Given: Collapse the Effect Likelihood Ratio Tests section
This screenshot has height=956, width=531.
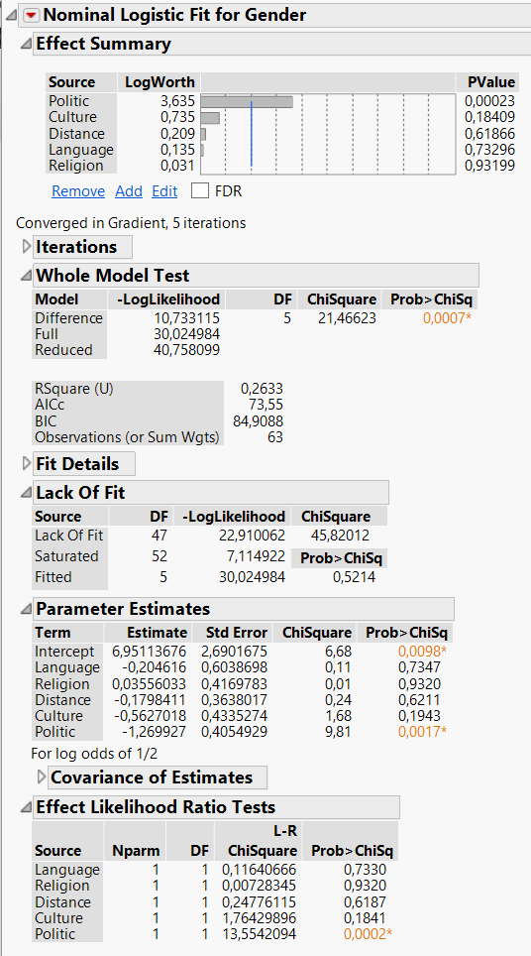Looking at the screenshot, I should click(26, 806).
